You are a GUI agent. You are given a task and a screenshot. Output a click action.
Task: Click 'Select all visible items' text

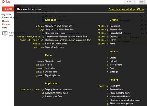coord(56,44)
